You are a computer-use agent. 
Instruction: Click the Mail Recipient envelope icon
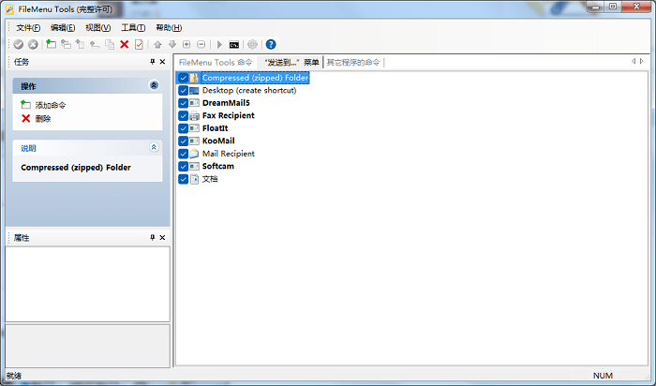194,154
